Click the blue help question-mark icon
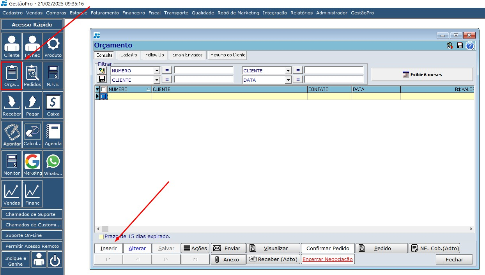The image size is (485, 275). click(470, 46)
